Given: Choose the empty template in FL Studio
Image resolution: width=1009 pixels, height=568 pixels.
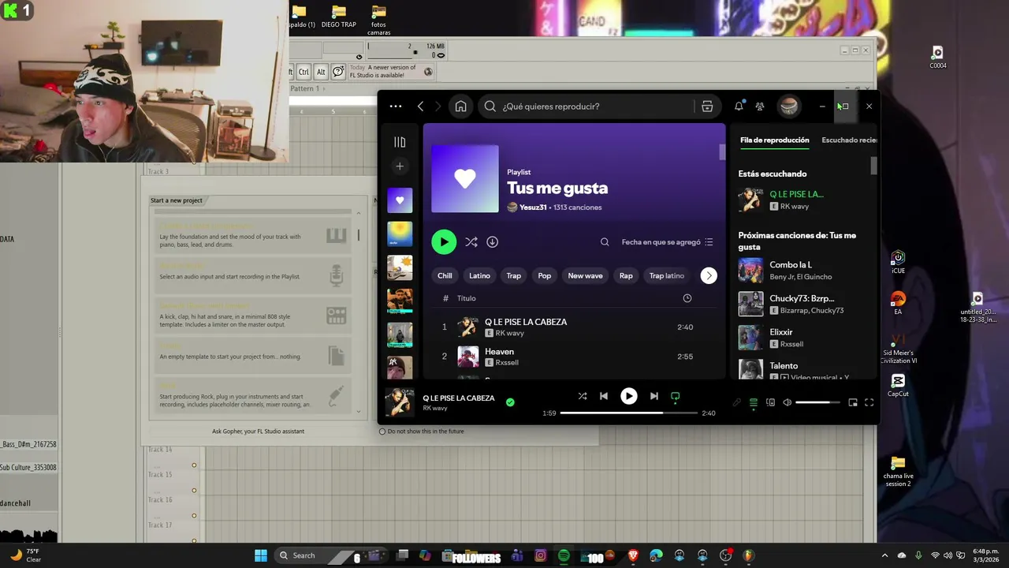Looking at the screenshot, I should 252,356.
